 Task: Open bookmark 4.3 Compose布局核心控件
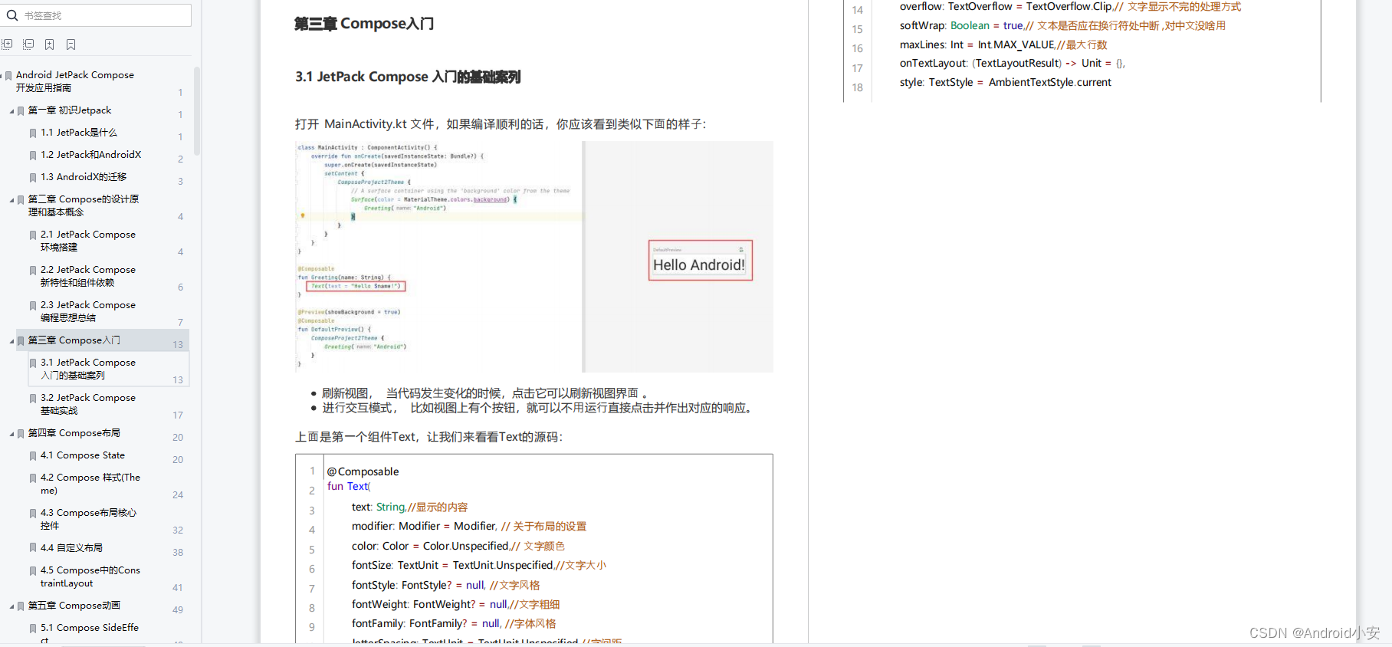pos(88,519)
